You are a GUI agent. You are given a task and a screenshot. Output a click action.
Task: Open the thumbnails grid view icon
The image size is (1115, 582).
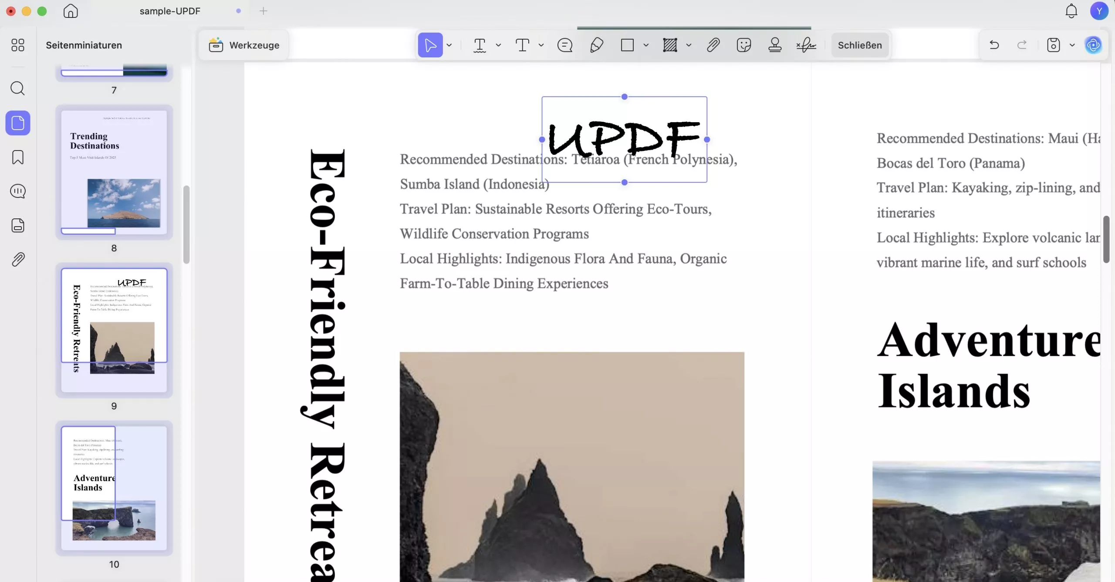(18, 45)
